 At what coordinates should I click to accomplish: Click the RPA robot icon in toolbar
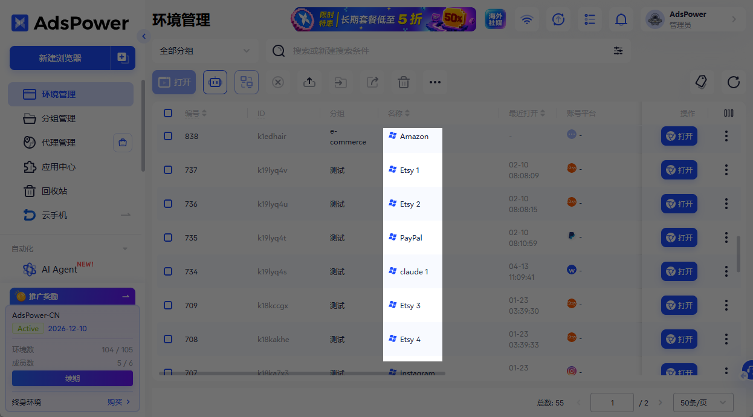[215, 82]
